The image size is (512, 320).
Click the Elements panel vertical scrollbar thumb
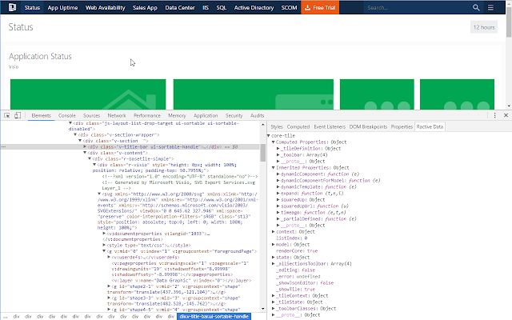pos(263,153)
